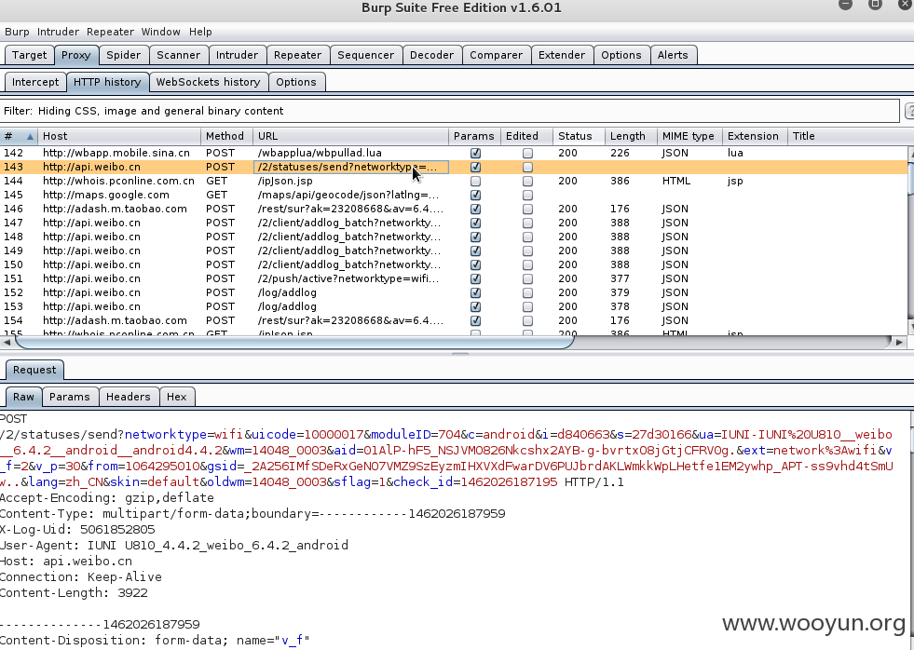Select the /2/push/active URL in row 151
This screenshot has width=914, height=650.
348,279
